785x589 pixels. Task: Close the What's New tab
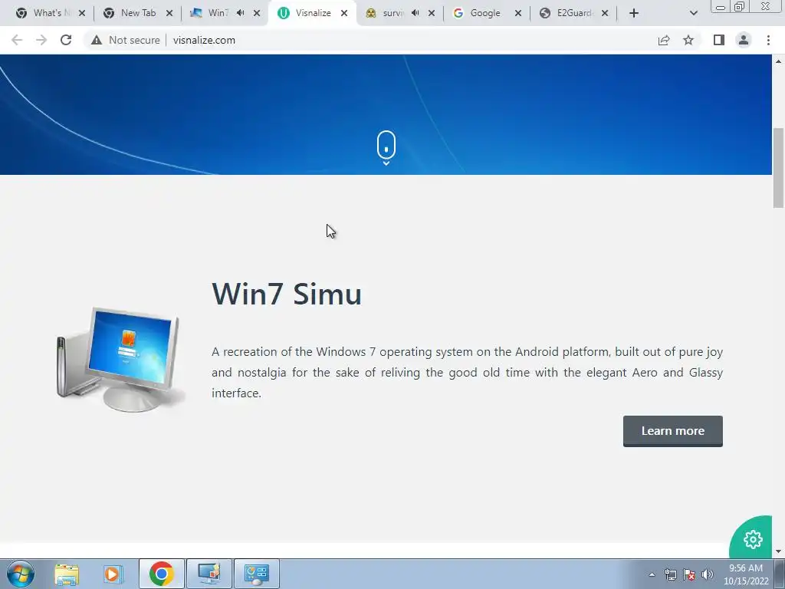(82, 13)
